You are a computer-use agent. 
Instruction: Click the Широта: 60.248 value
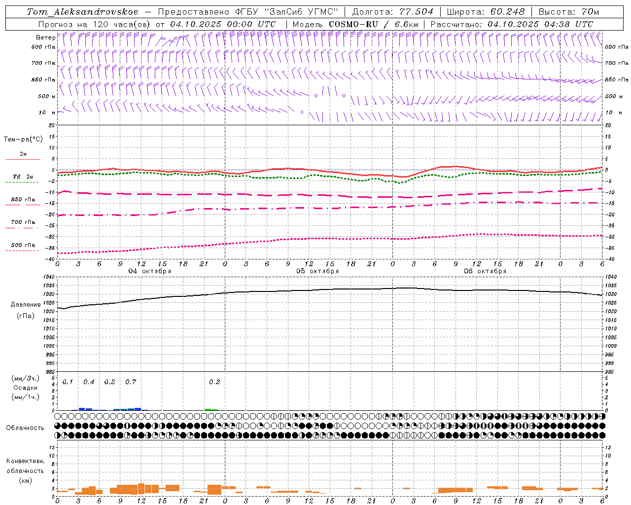coord(486,12)
